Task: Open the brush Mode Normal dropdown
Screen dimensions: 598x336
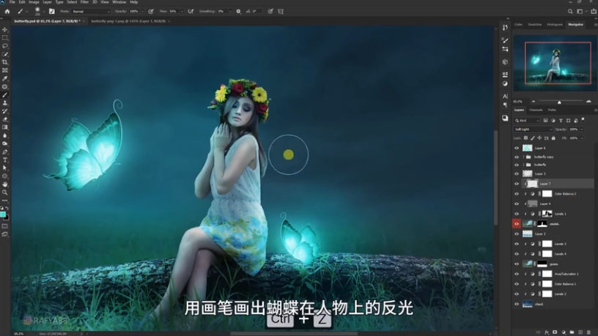Action: click(91, 12)
